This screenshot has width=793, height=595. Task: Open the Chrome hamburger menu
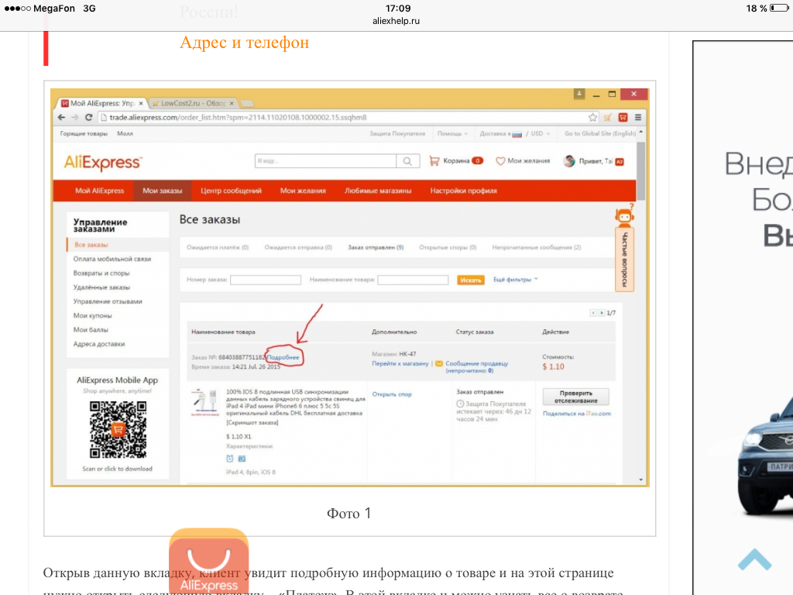click(x=638, y=118)
